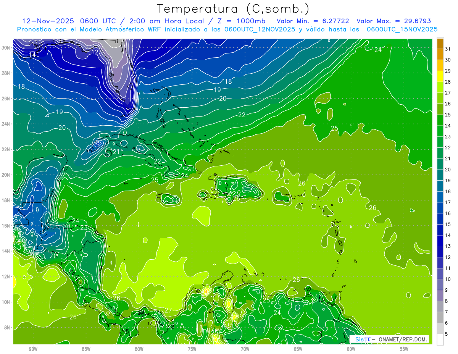Click the white color bar segment below 5

coord(440,339)
